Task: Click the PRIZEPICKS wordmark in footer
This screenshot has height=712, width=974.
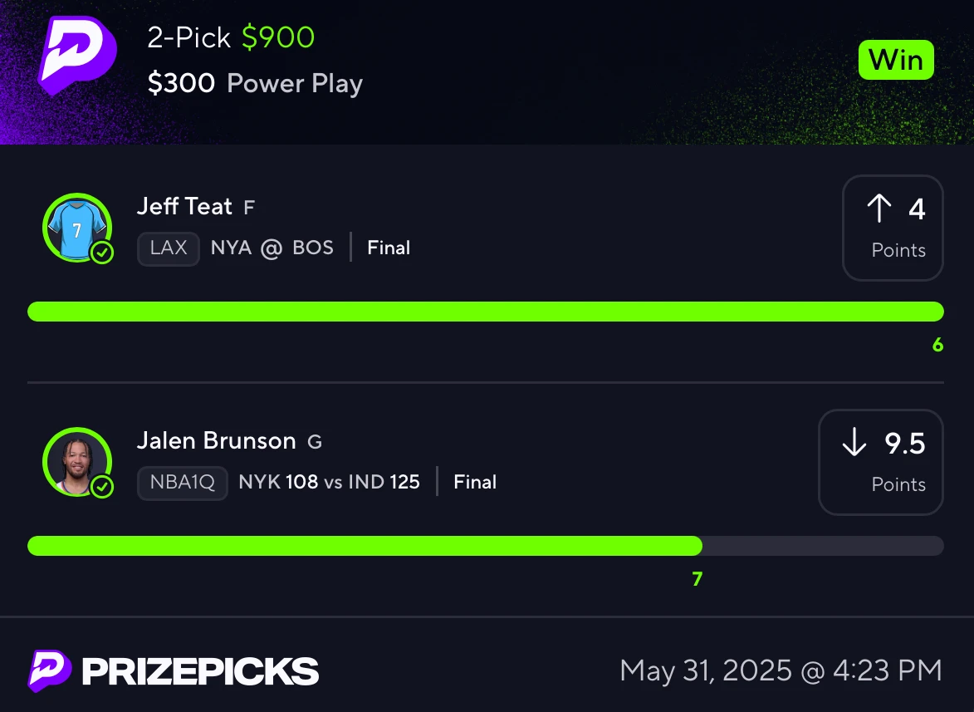Action: pos(200,671)
